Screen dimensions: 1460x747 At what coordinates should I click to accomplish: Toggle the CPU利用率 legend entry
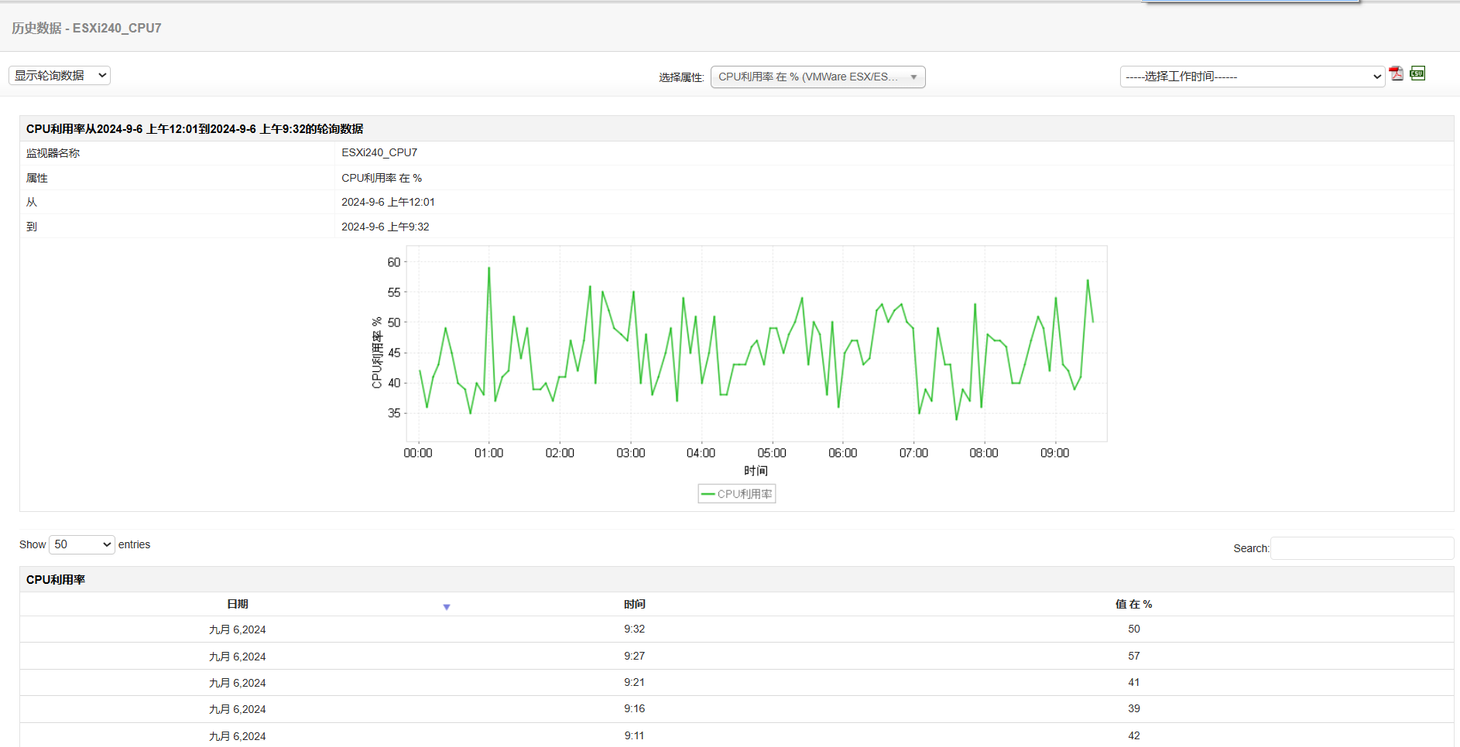[737, 493]
